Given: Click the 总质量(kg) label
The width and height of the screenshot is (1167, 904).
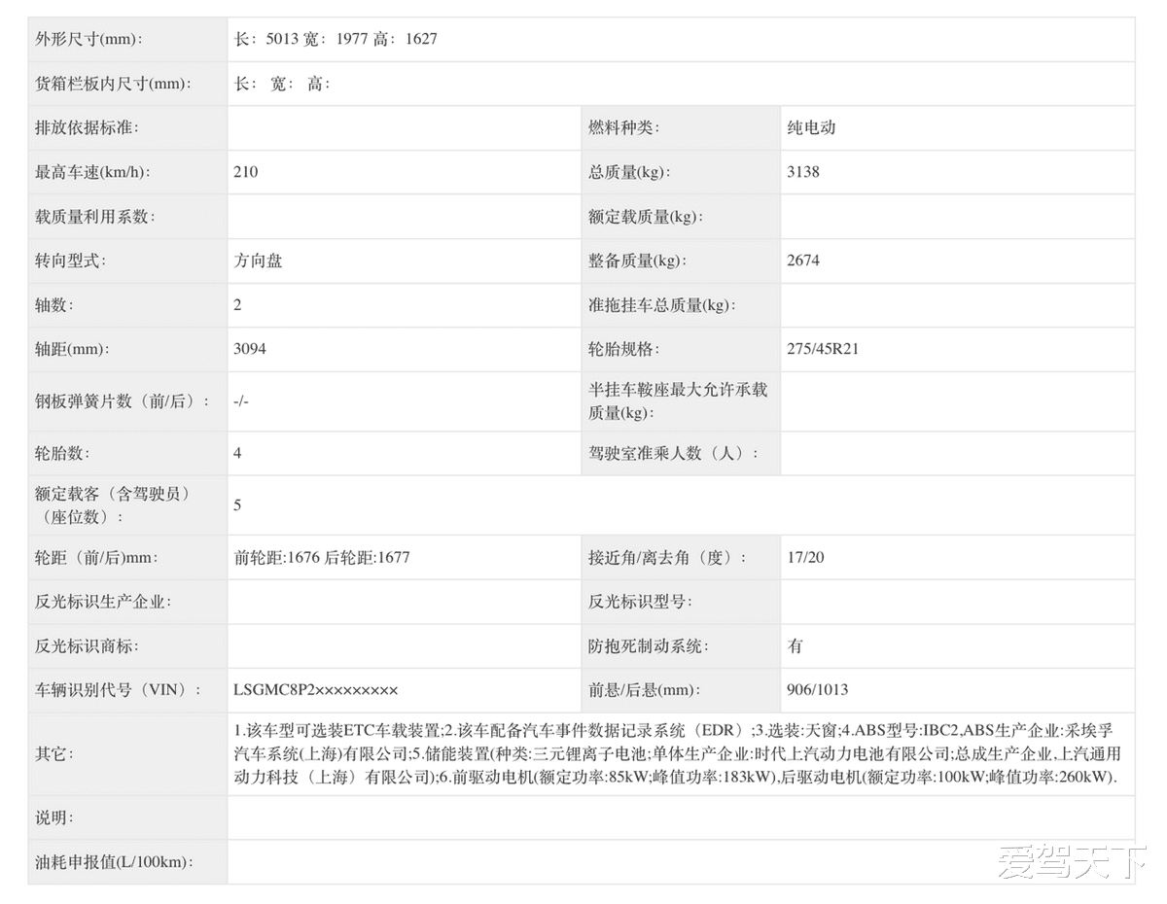Looking at the screenshot, I should coord(629,173).
